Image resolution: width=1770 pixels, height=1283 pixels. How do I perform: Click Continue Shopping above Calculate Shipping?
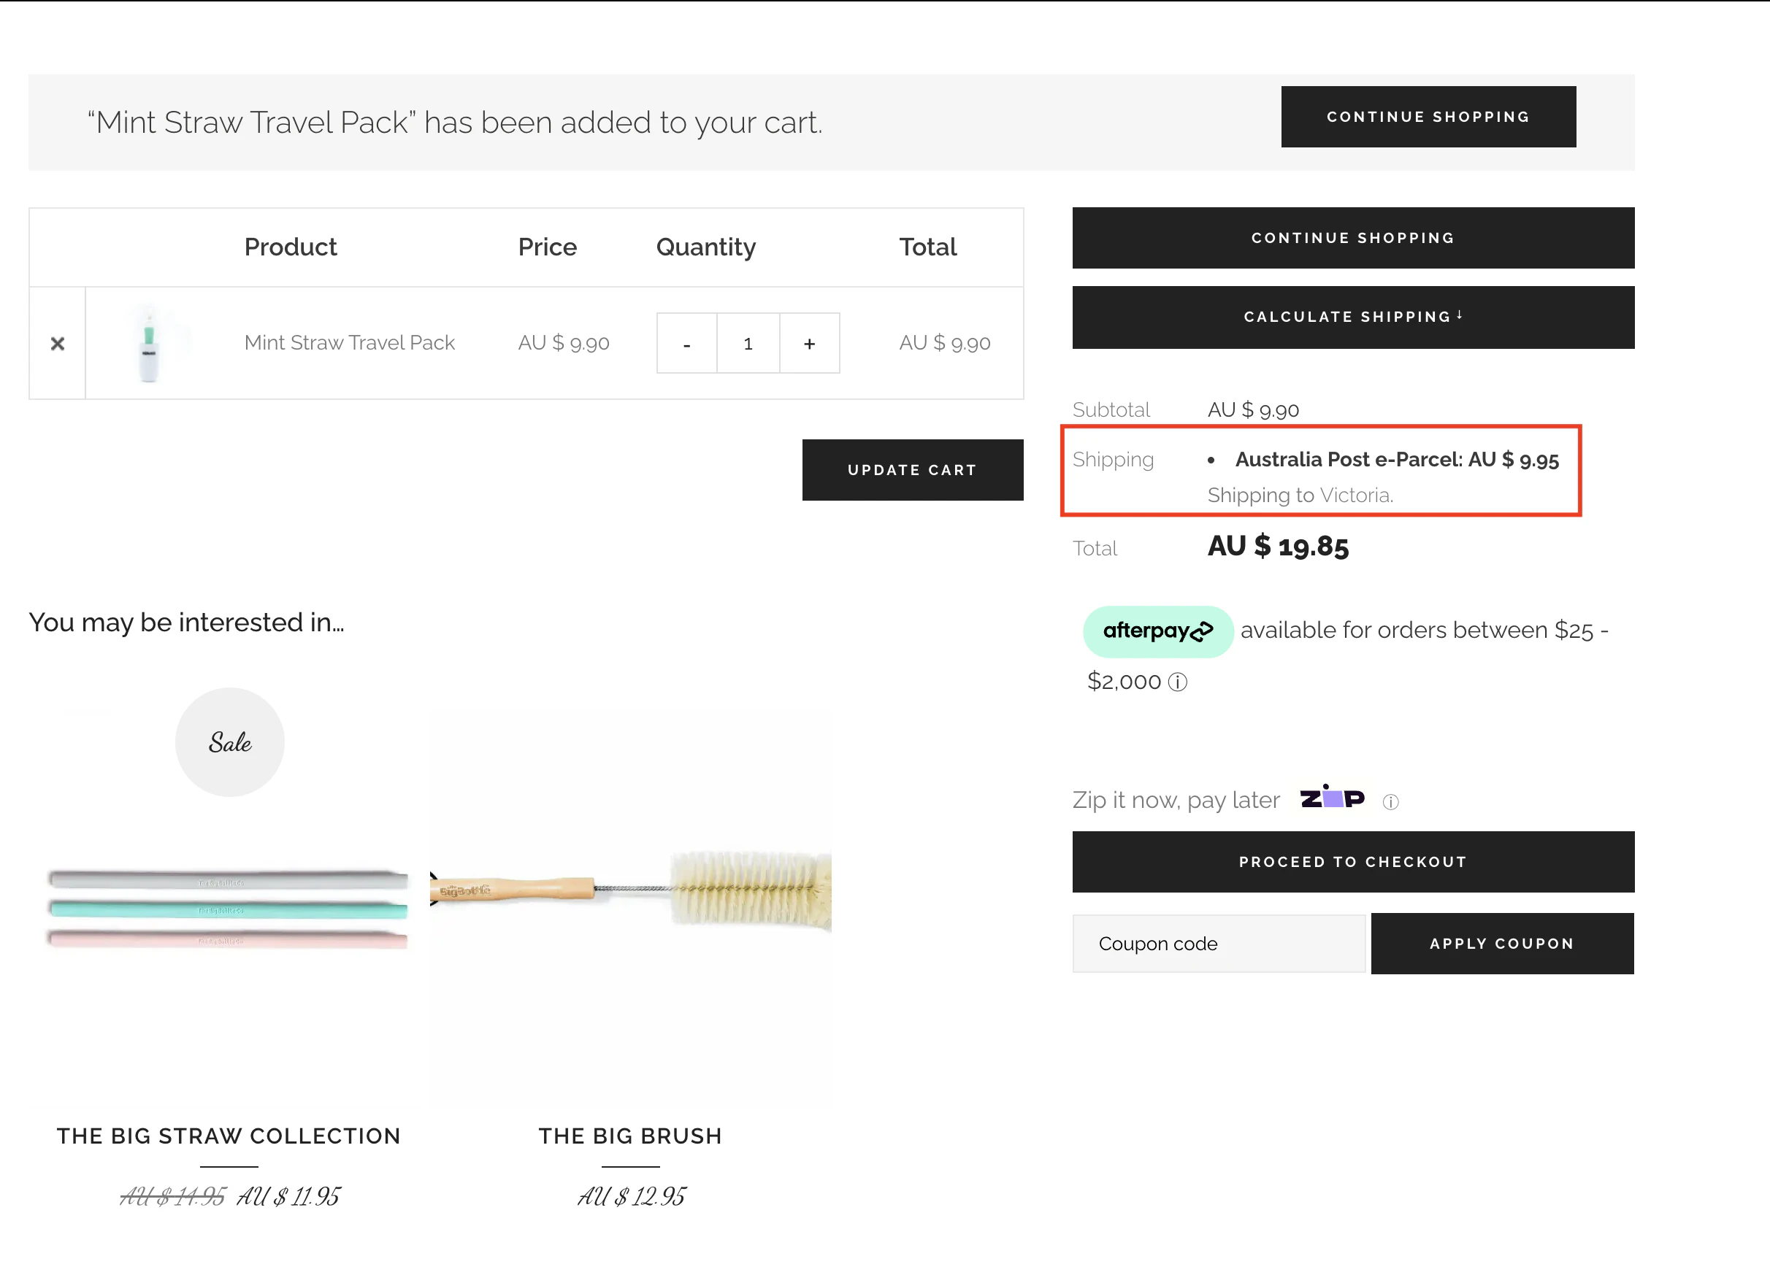click(x=1353, y=238)
